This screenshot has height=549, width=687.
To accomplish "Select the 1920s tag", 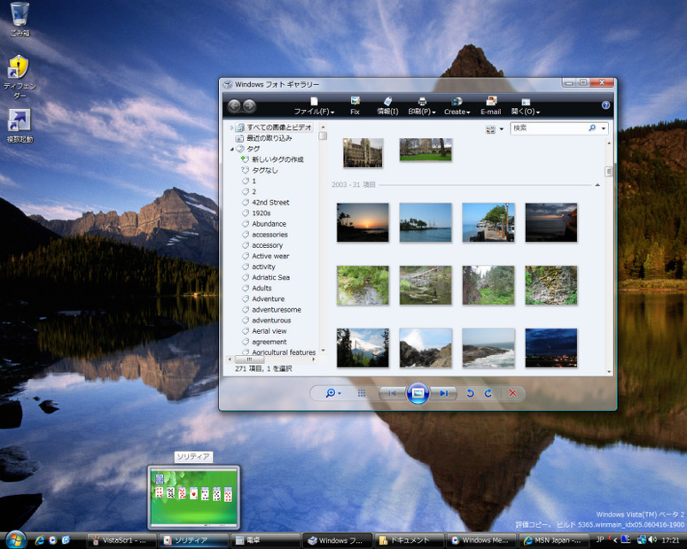I will coord(262,213).
